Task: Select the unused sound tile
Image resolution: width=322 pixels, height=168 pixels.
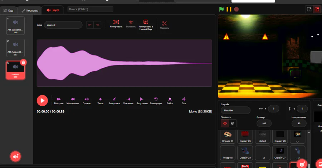Action: [x=15, y=70]
